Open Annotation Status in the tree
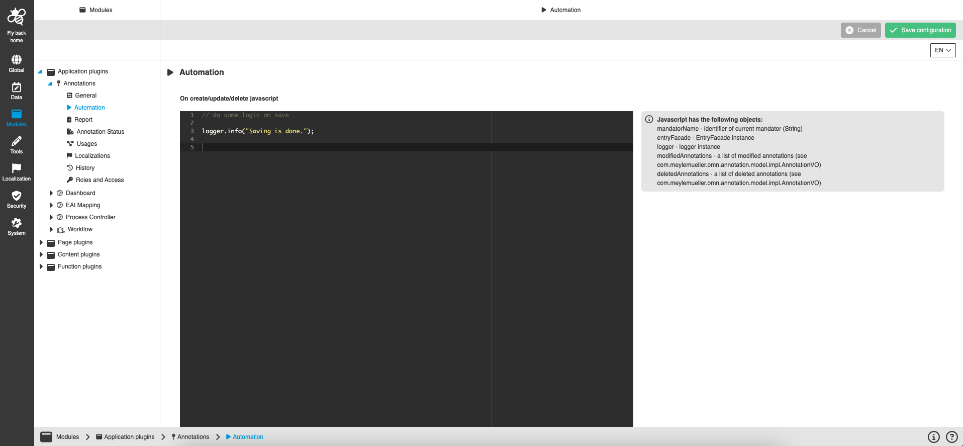963x446 pixels. pyautogui.click(x=101, y=132)
